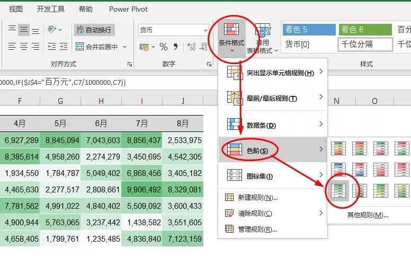Apply accounting number format icon
This screenshot has width=411, height=256.
point(144,47)
